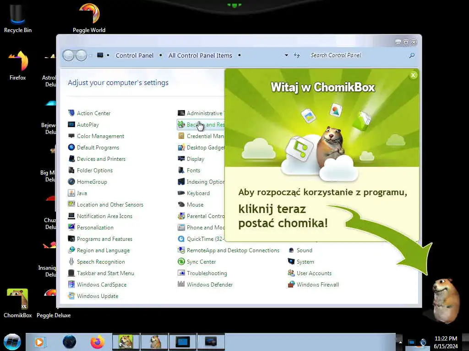This screenshot has height=351, width=469.
Task: Open Firefox from the taskbar
Action: [98, 342]
